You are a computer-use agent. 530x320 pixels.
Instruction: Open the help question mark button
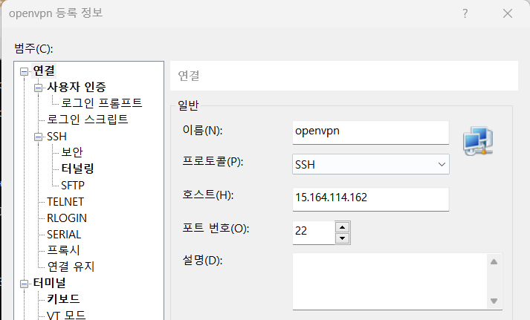(465, 13)
